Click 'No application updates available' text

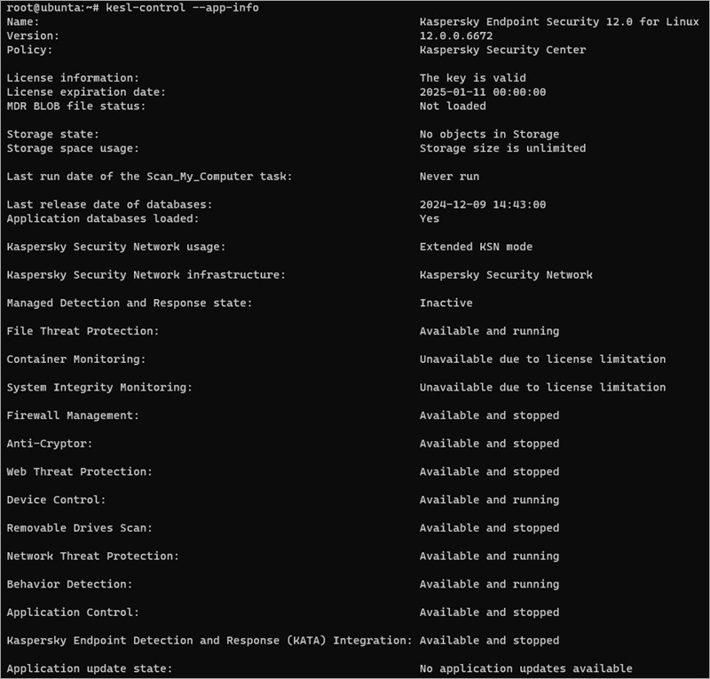[526, 668]
